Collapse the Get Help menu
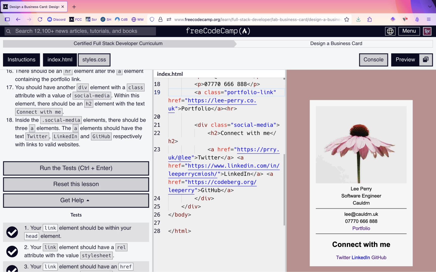The width and height of the screenshot is (436, 272). point(76,200)
